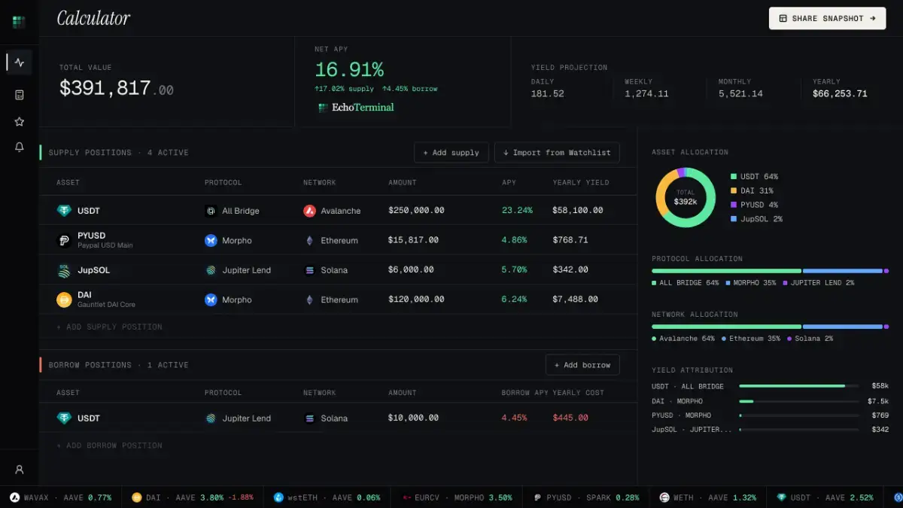
Task: Click EURCV · MORPHO 3.50% ticker item
Action: coord(458,497)
